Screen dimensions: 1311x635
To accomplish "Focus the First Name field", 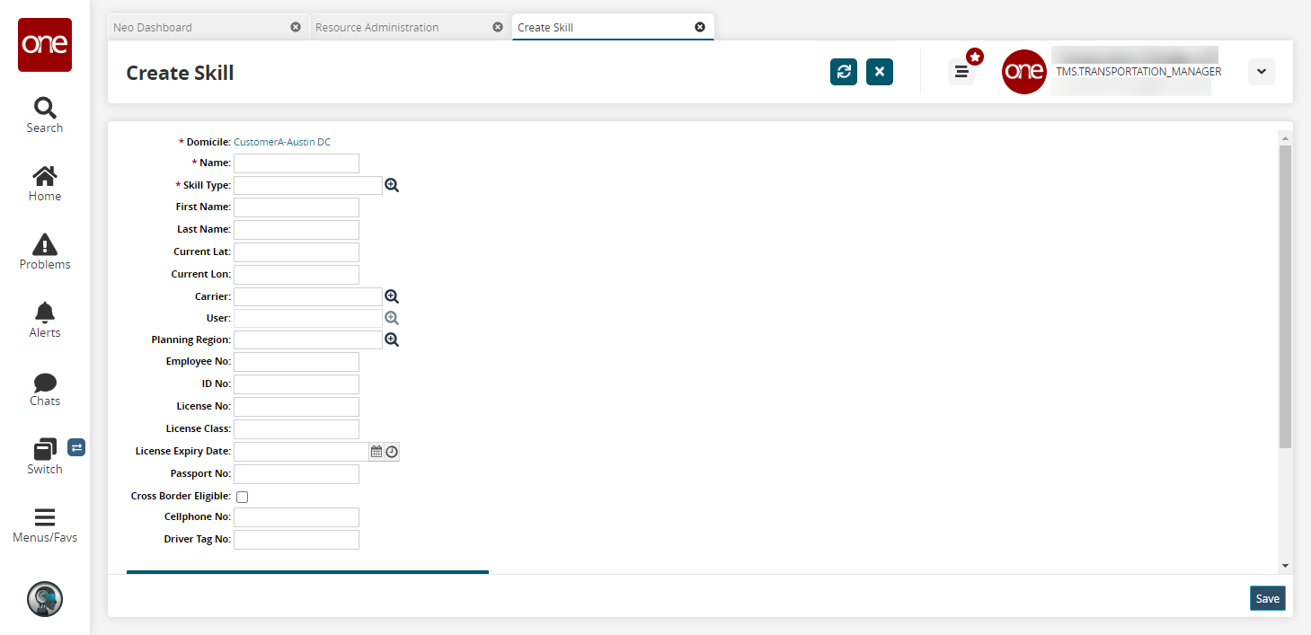I will coord(297,207).
